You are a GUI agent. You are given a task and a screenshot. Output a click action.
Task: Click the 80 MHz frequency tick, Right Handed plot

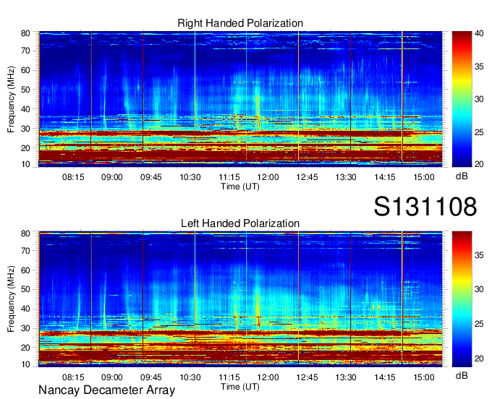(25, 33)
